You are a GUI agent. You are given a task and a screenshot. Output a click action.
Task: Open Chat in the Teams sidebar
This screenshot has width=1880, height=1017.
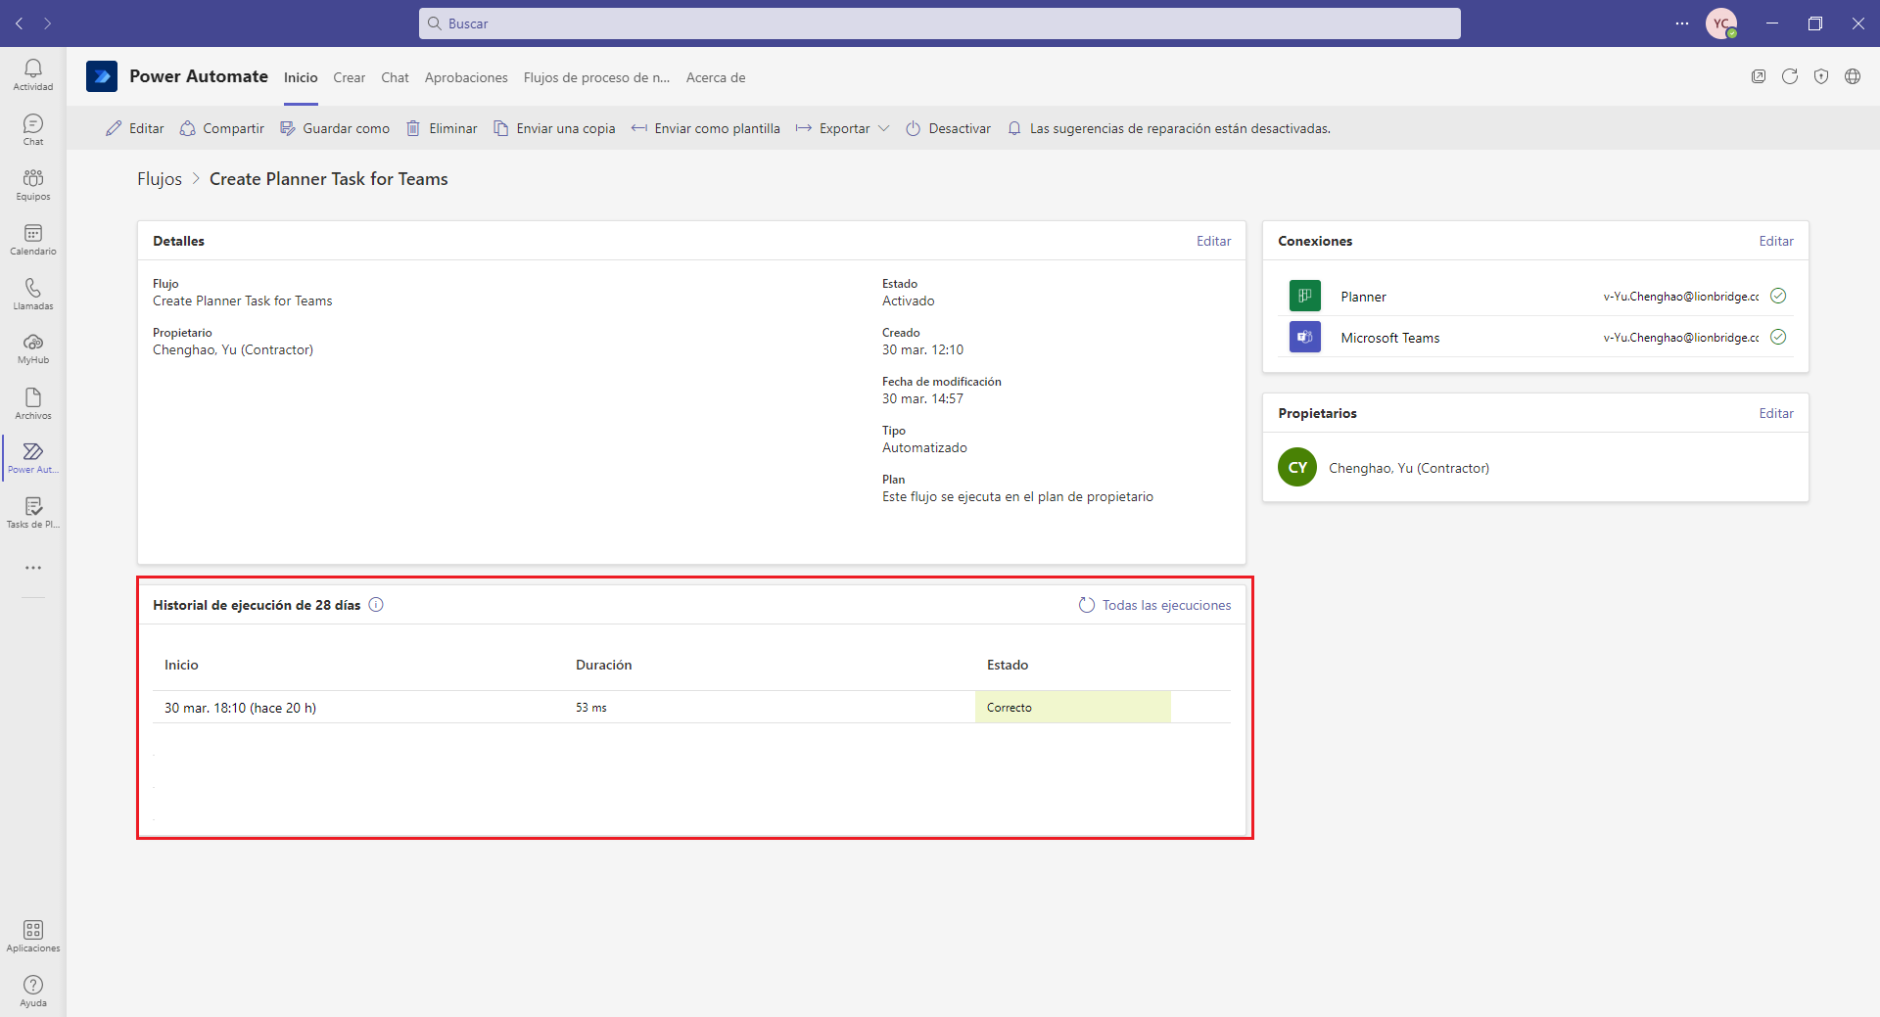pyautogui.click(x=33, y=129)
